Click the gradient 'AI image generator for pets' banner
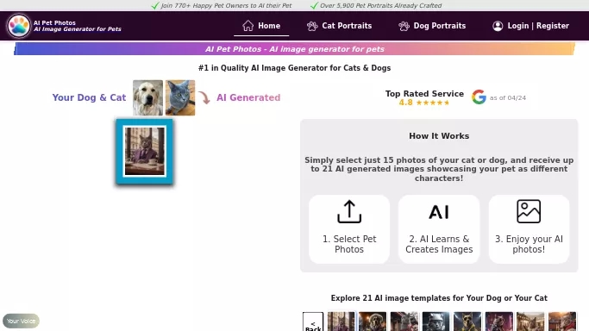589x331 pixels. click(x=295, y=49)
